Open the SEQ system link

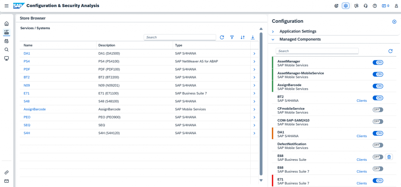tap(27, 125)
